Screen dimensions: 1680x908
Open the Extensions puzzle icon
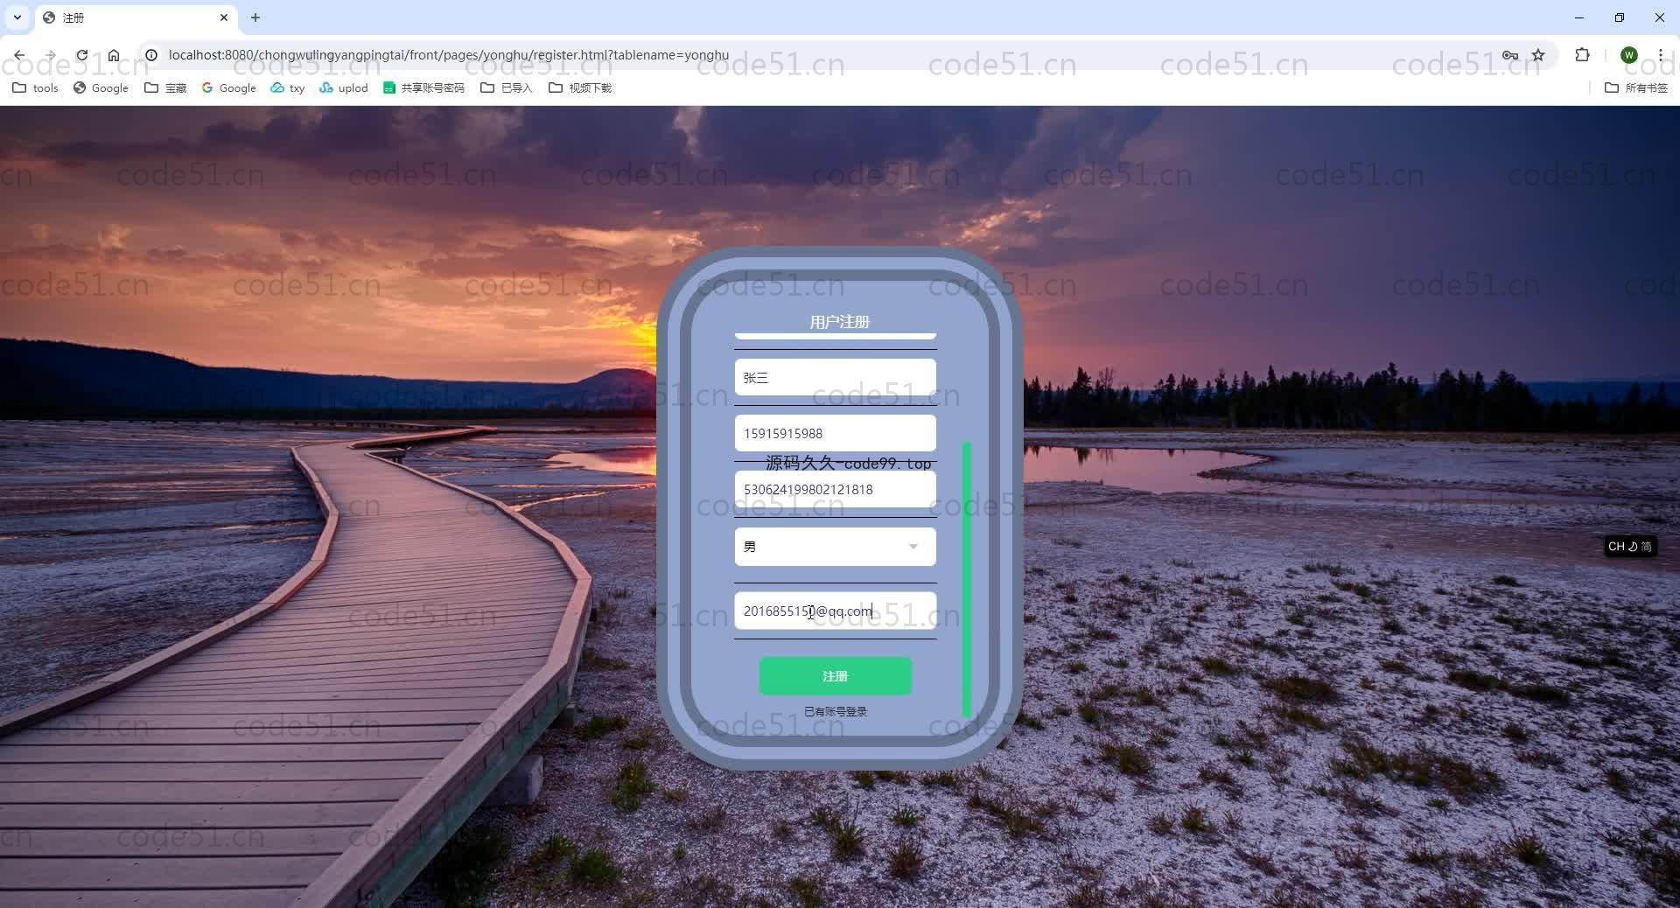(1582, 55)
